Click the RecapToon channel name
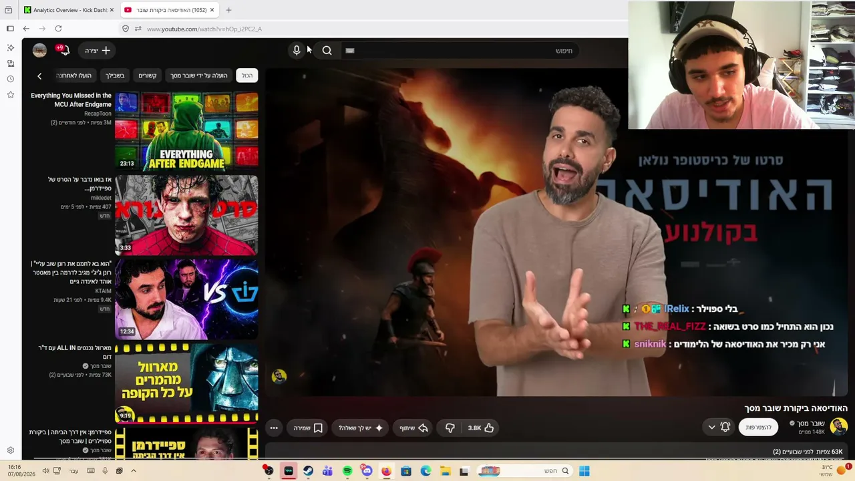Viewport: 855px width, 481px height. pos(98,114)
